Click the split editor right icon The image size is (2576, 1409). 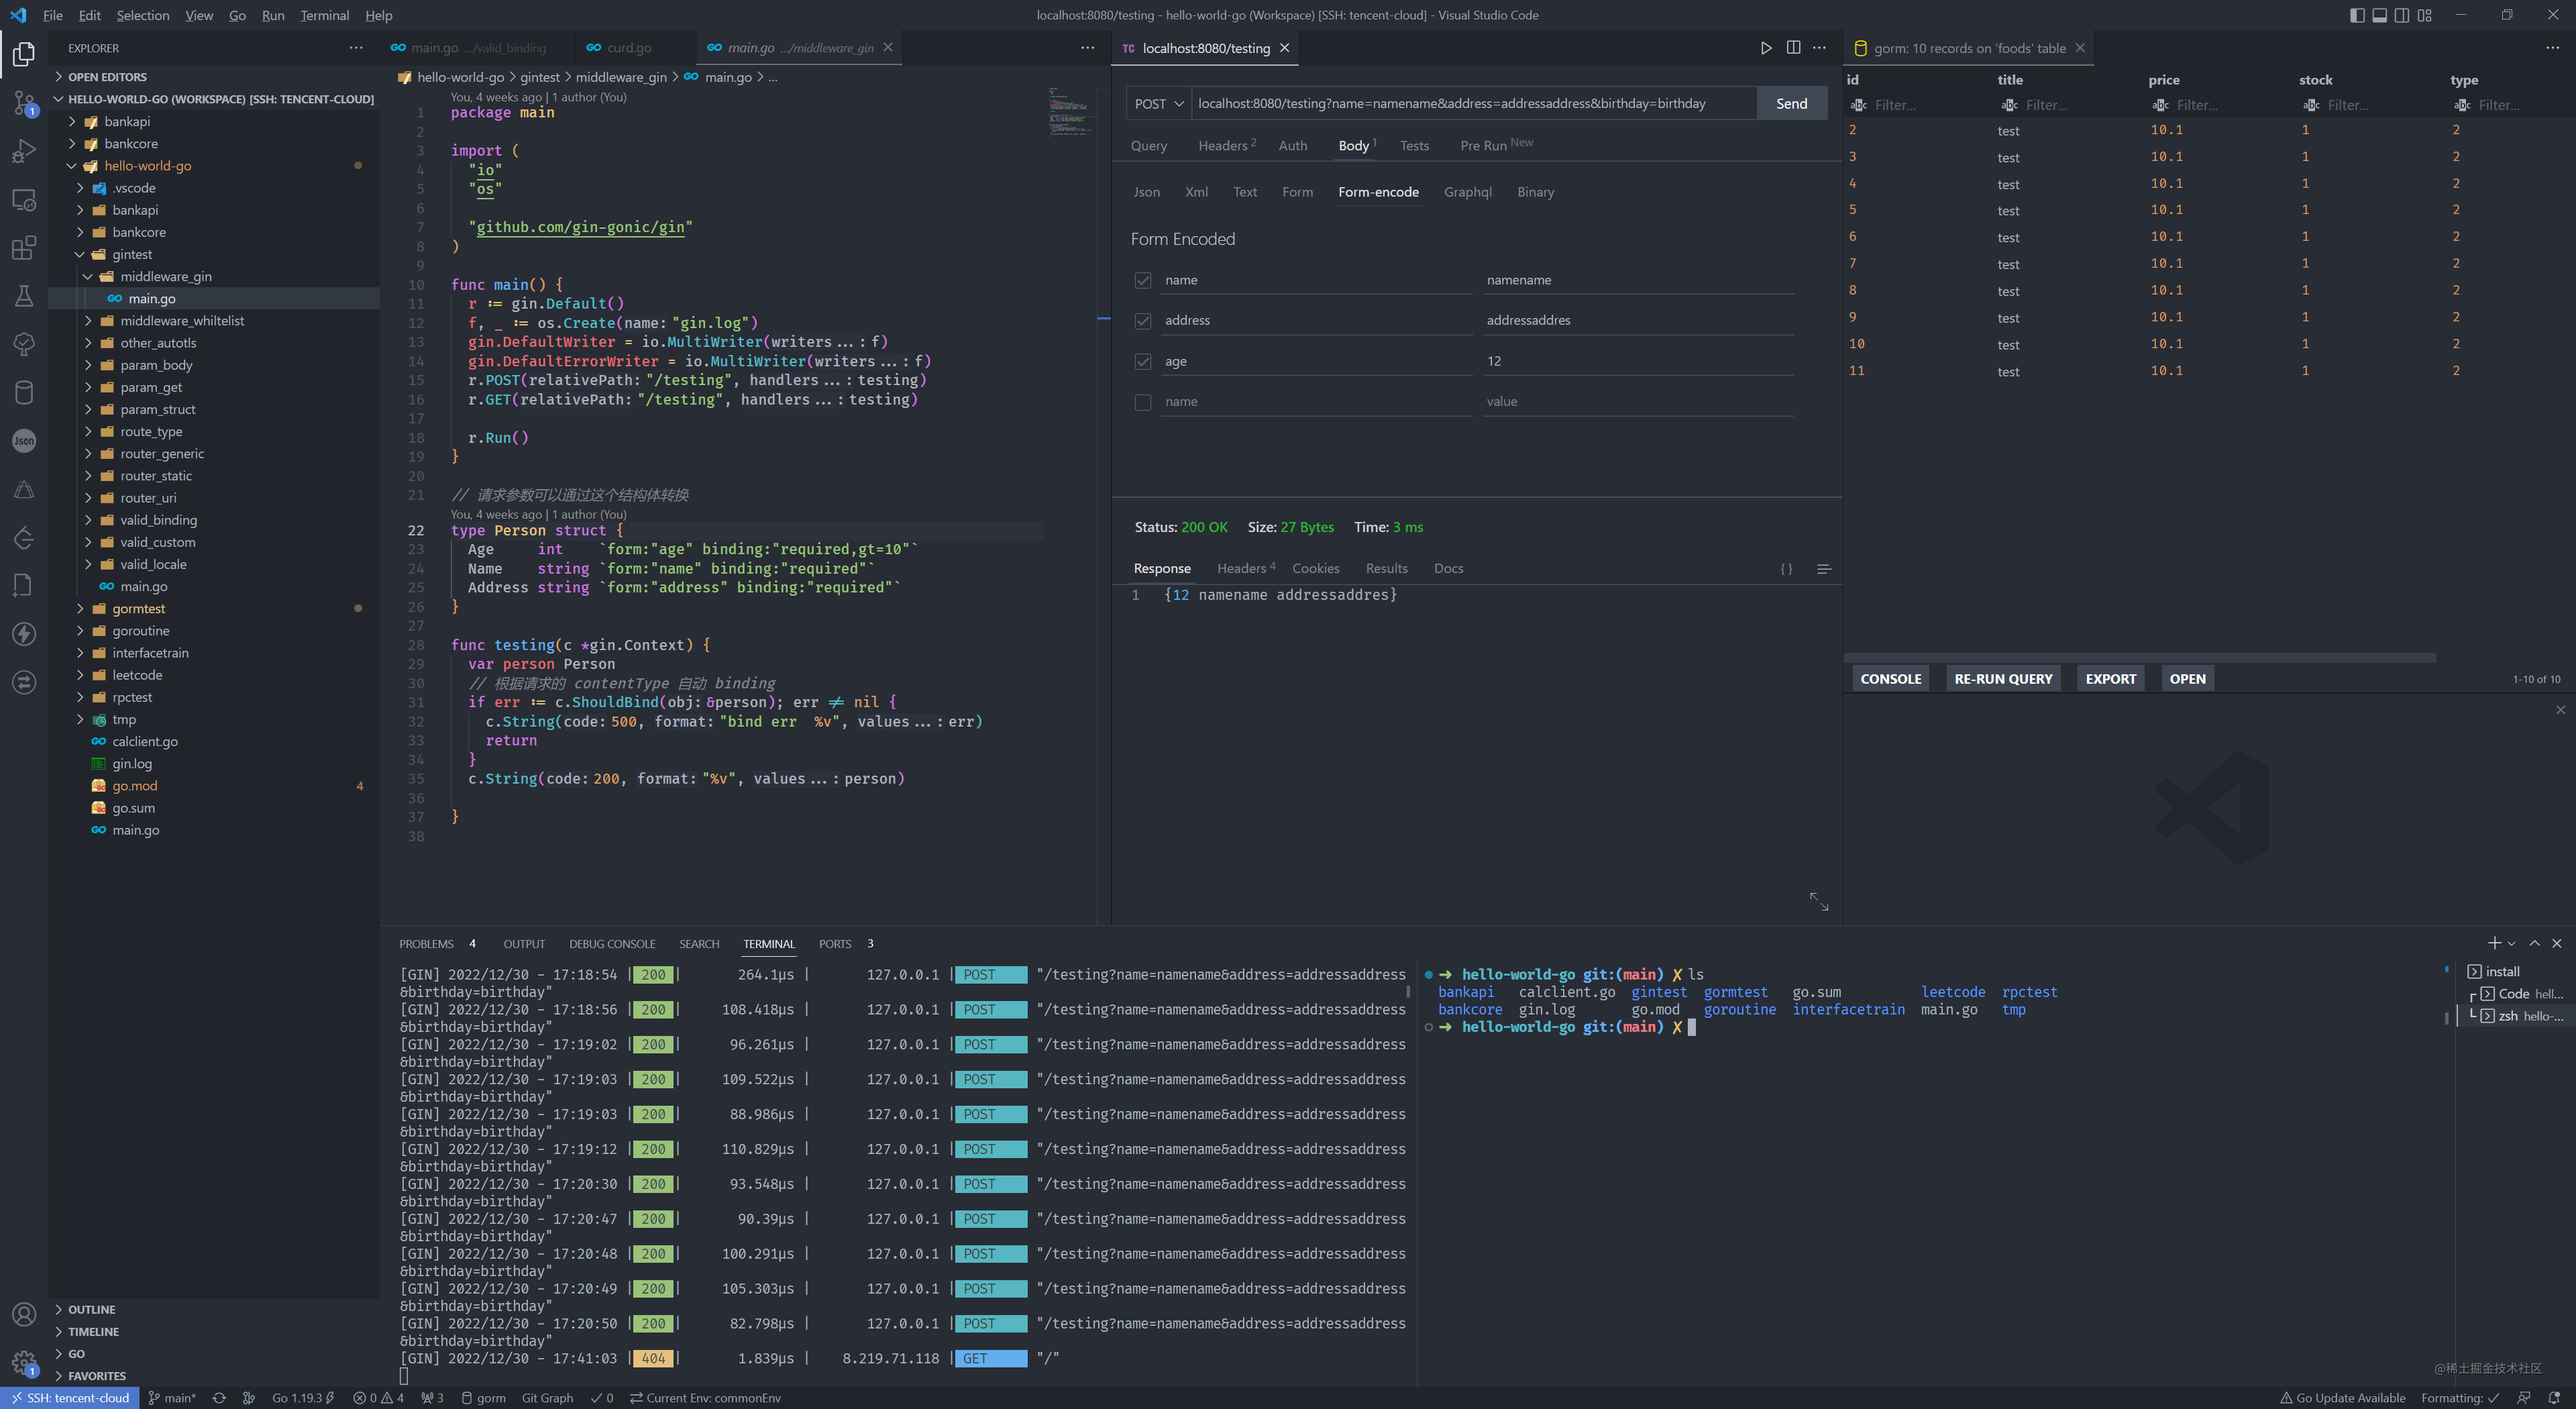[1793, 48]
